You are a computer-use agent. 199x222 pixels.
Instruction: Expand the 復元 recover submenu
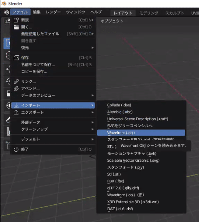pyautogui.click(x=53, y=48)
